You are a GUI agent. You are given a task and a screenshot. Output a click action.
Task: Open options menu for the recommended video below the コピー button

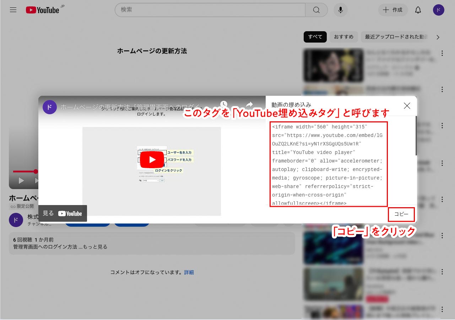click(x=442, y=236)
